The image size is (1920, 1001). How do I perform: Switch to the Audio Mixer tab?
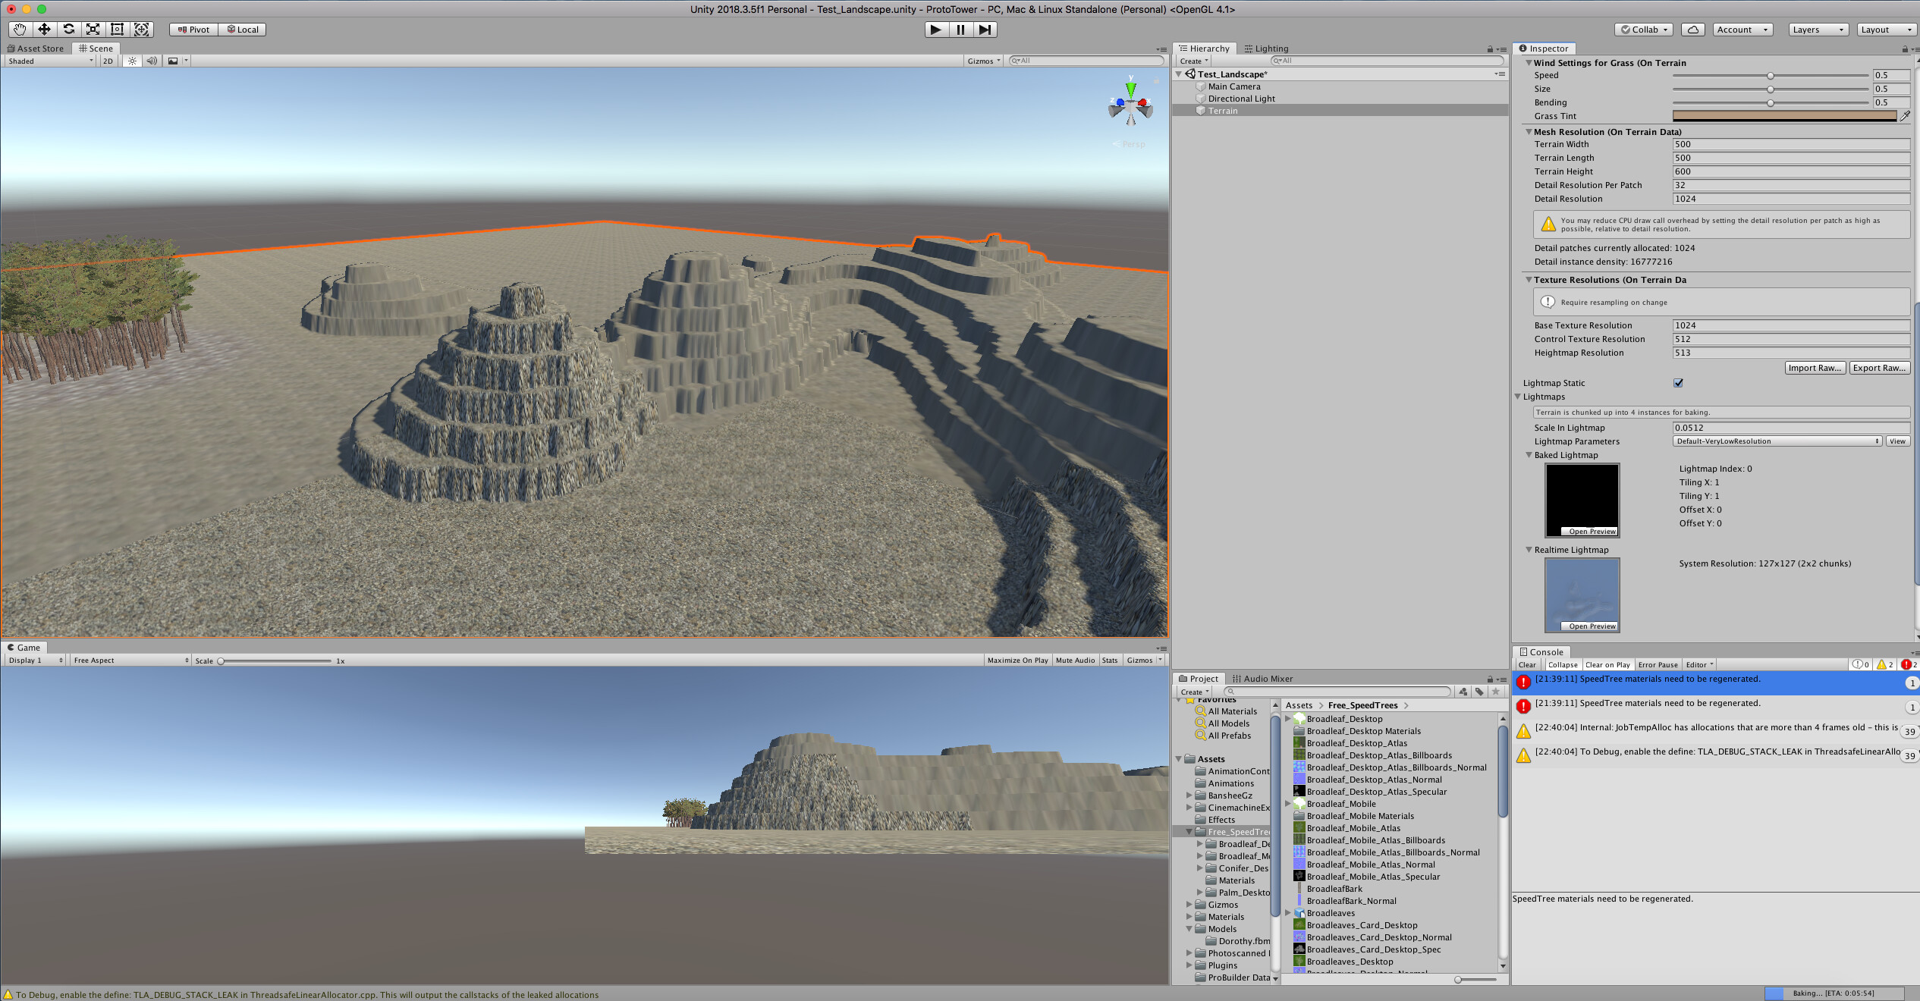(1263, 678)
